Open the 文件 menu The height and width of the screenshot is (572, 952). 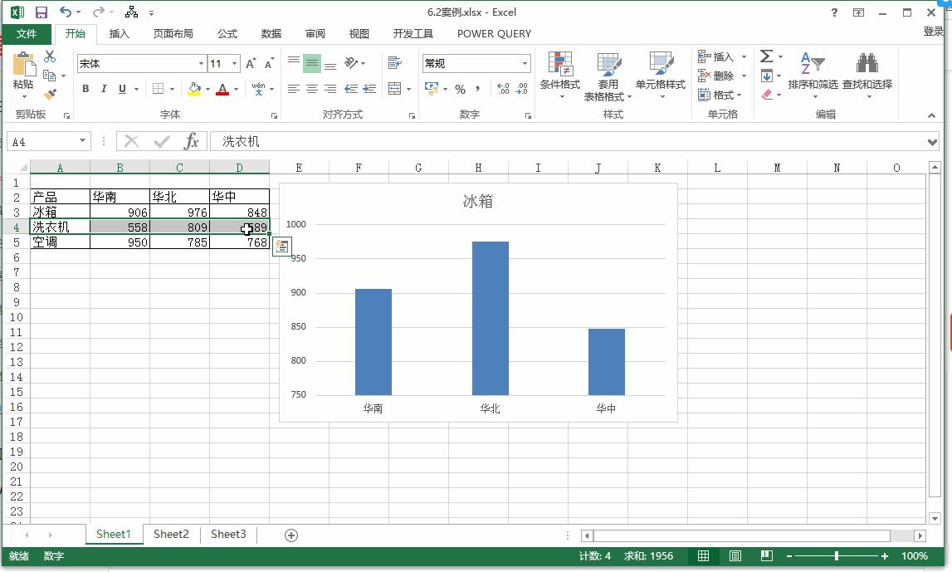[x=27, y=34]
